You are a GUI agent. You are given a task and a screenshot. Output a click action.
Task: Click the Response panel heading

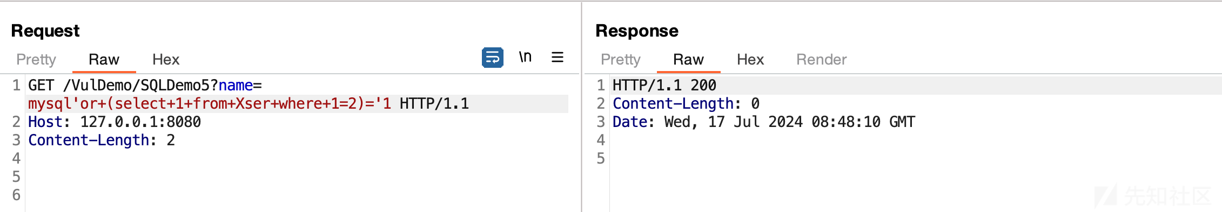637,31
